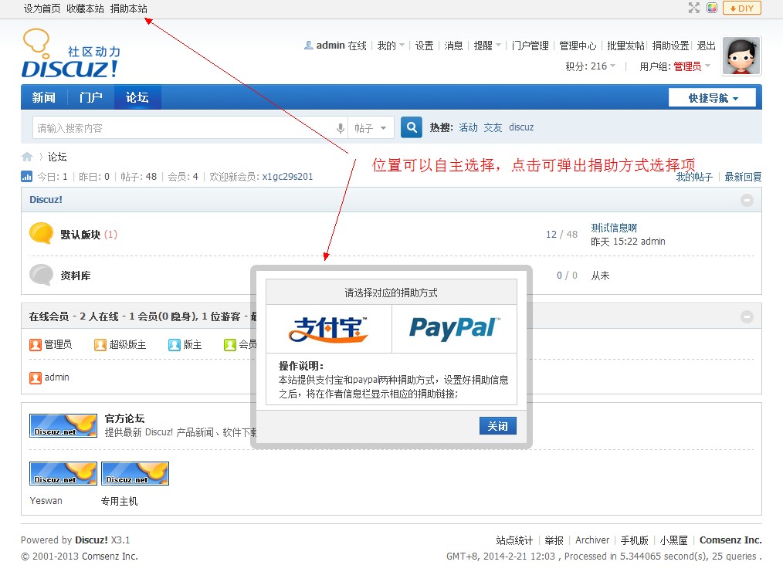Switch to the 门户 tab
The image size is (783, 582).
coord(90,97)
